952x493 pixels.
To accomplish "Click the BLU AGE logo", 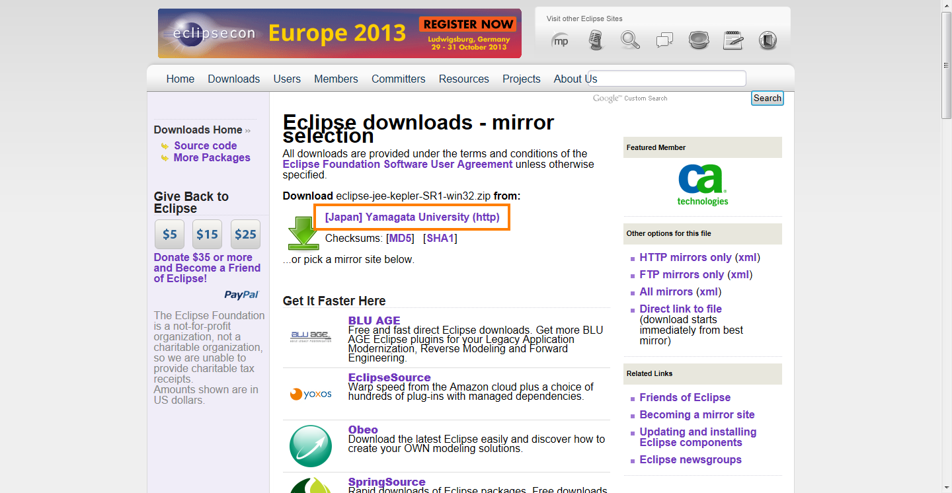I will pyautogui.click(x=311, y=336).
